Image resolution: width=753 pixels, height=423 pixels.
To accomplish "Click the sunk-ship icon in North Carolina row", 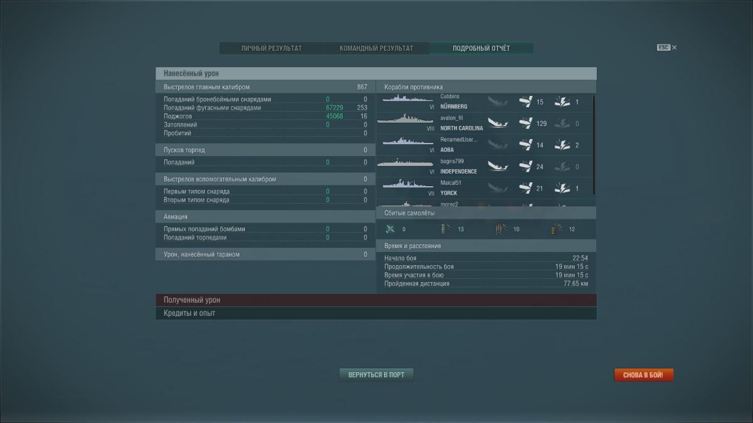I will [497, 123].
